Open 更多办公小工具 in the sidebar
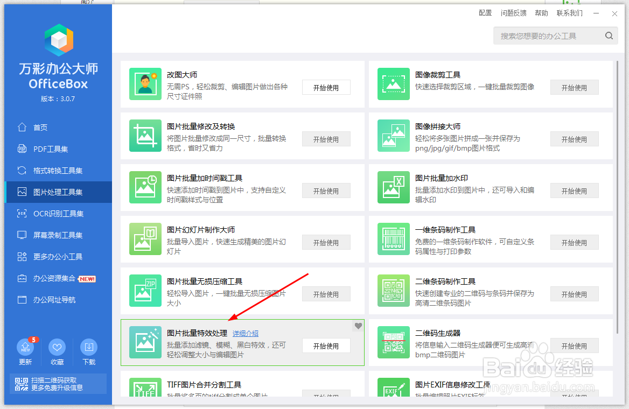 (x=58, y=257)
